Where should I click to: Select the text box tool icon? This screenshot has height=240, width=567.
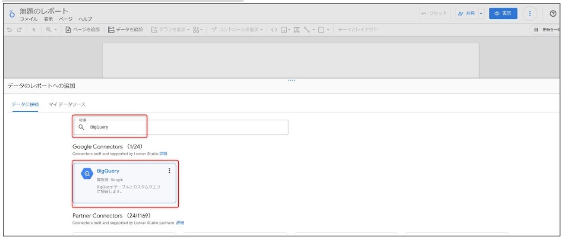296,30
